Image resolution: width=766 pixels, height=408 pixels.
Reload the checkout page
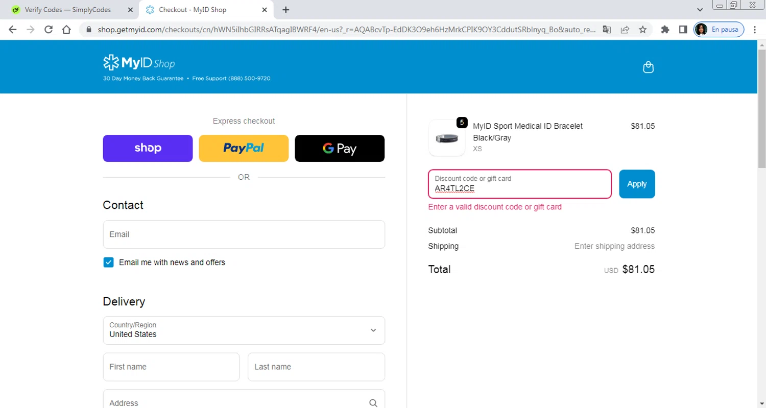[49, 30]
